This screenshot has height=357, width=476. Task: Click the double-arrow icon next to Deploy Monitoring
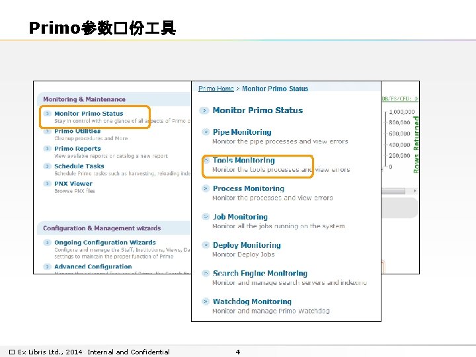click(x=206, y=245)
